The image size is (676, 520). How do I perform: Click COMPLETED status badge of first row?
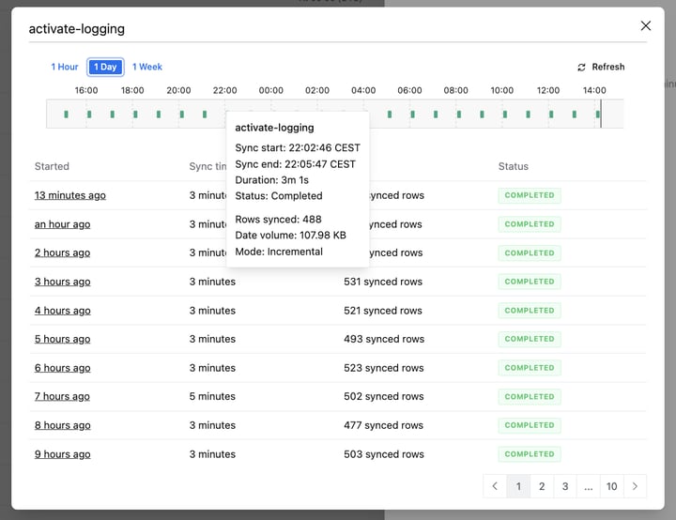click(530, 195)
